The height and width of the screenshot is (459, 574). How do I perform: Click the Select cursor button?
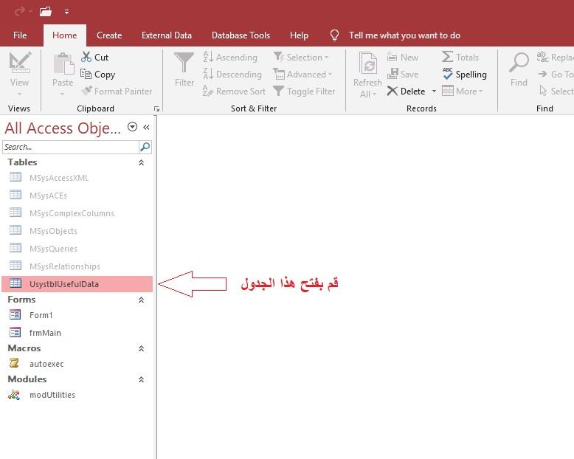click(x=556, y=92)
